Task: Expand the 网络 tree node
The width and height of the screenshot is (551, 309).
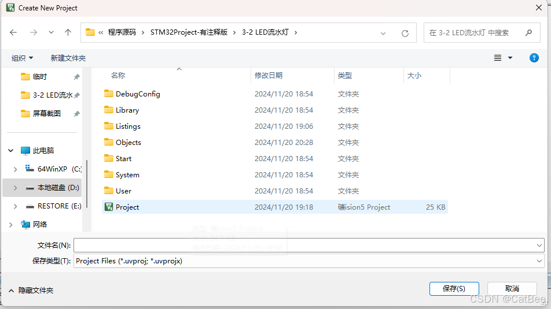Action: pos(11,225)
